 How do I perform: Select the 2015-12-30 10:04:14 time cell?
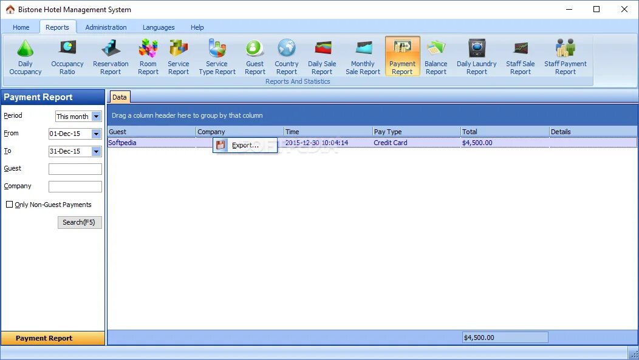[x=328, y=143]
